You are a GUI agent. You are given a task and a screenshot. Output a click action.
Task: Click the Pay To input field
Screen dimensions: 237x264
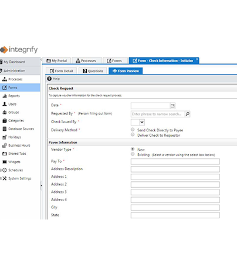tap(175, 161)
